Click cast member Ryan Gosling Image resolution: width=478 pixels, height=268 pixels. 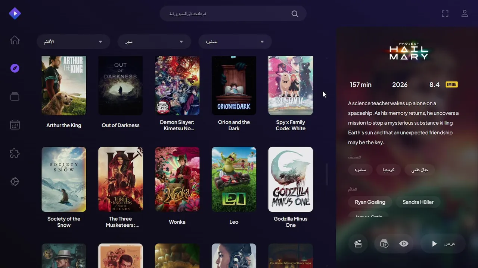point(370,202)
